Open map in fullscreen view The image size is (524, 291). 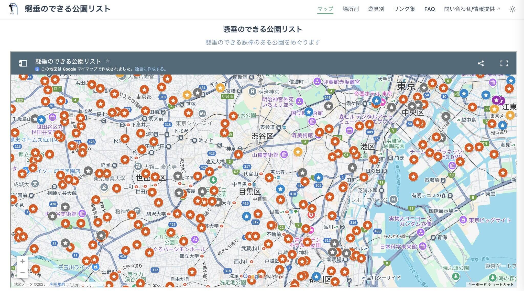click(x=504, y=63)
